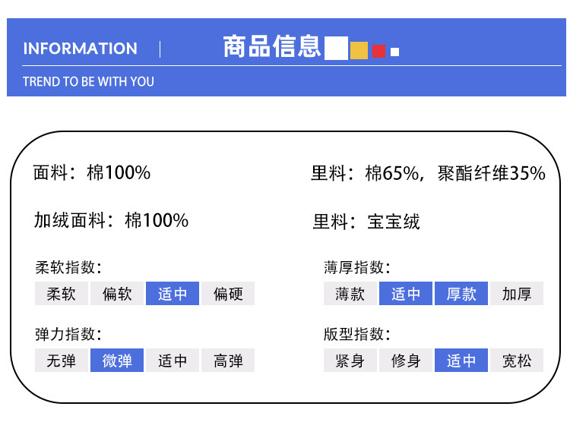
Task: Select 厚款 thickness option
Action: tap(461, 294)
